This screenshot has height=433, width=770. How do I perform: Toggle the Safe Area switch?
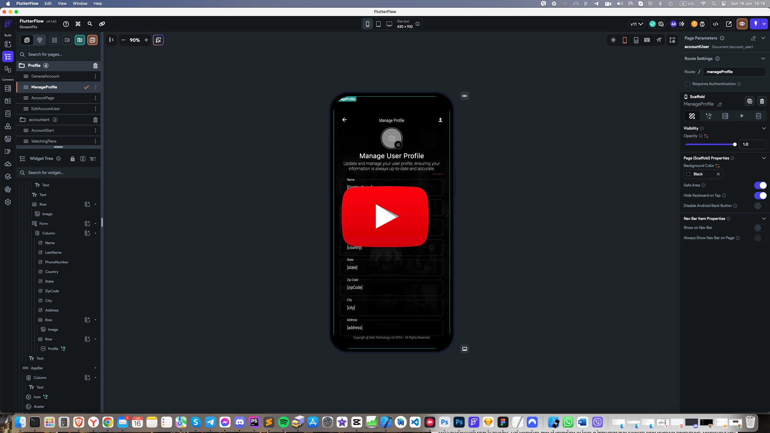[760, 186]
